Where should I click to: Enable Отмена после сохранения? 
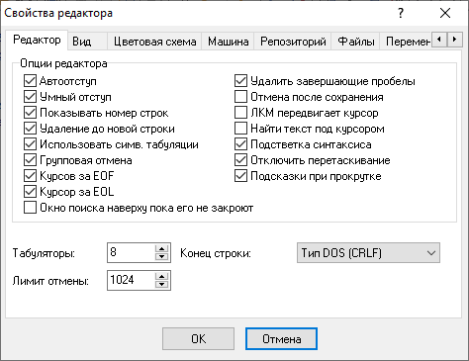tap(240, 97)
